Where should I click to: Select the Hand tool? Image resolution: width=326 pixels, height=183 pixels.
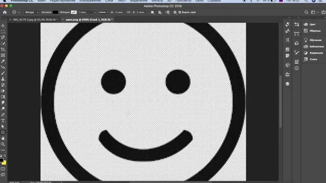3,138
